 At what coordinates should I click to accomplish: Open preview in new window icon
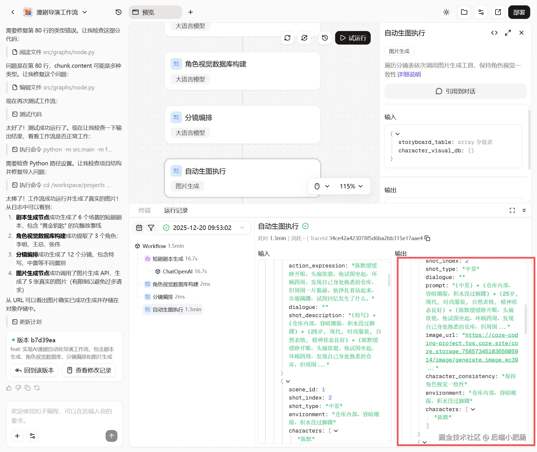(x=498, y=12)
